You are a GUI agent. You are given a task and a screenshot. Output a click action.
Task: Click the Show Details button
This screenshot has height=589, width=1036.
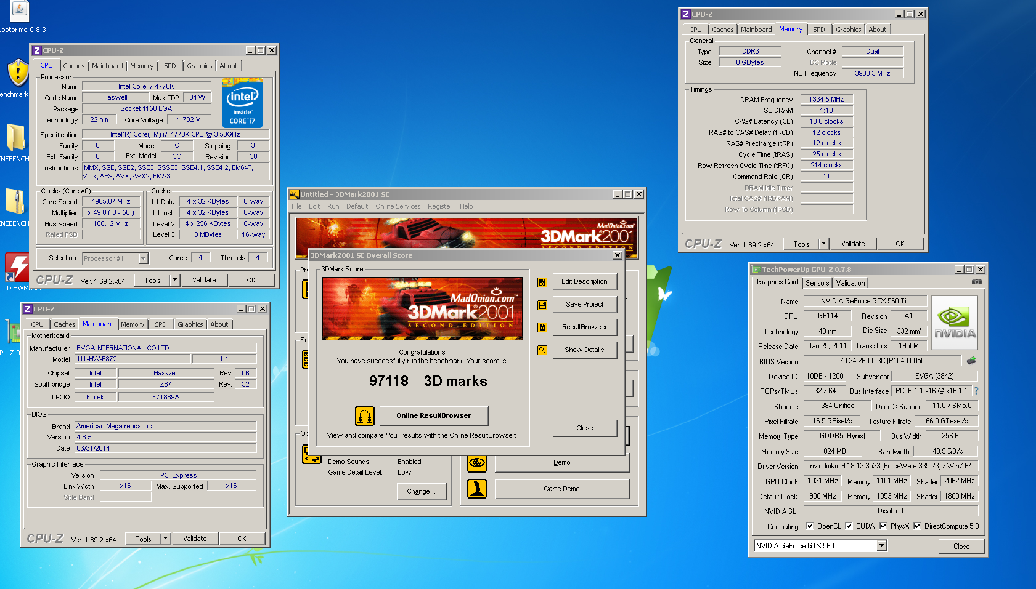coord(584,350)
